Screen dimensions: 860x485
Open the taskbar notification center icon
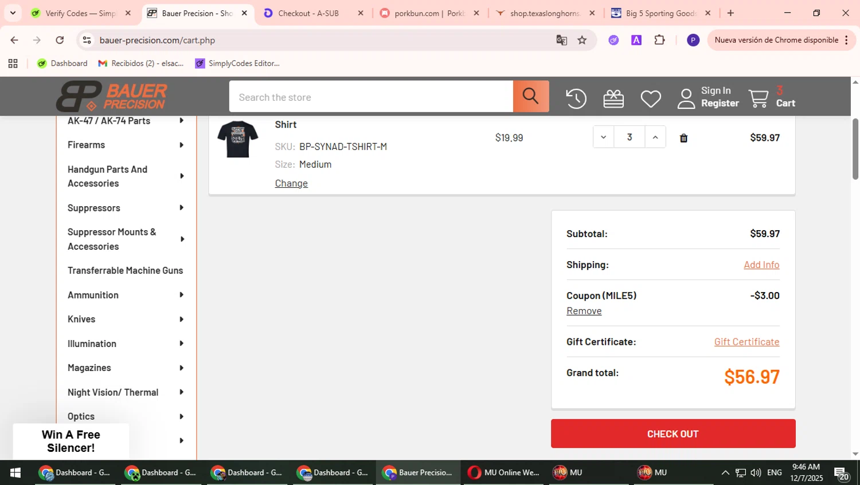tap(842, 473)
